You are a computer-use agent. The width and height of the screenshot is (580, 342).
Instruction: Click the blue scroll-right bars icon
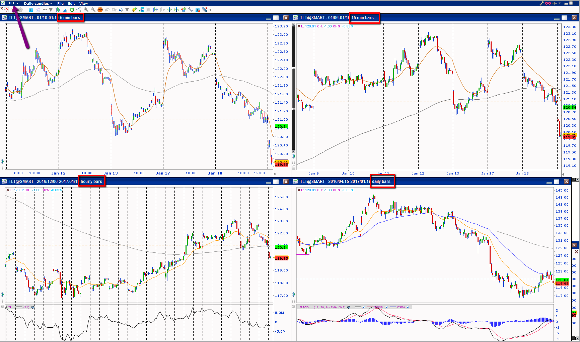[x=155, y=10]
